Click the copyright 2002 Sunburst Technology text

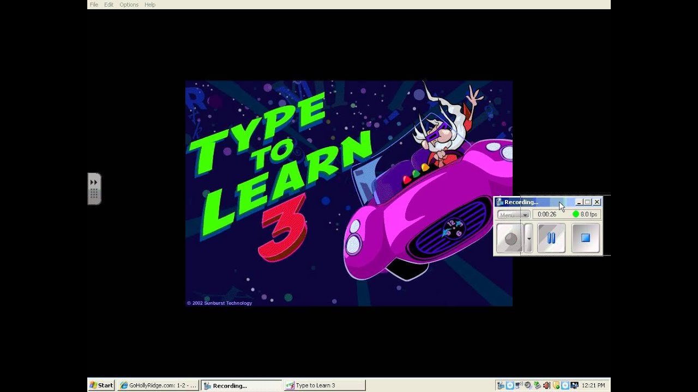tap(219, 303)
